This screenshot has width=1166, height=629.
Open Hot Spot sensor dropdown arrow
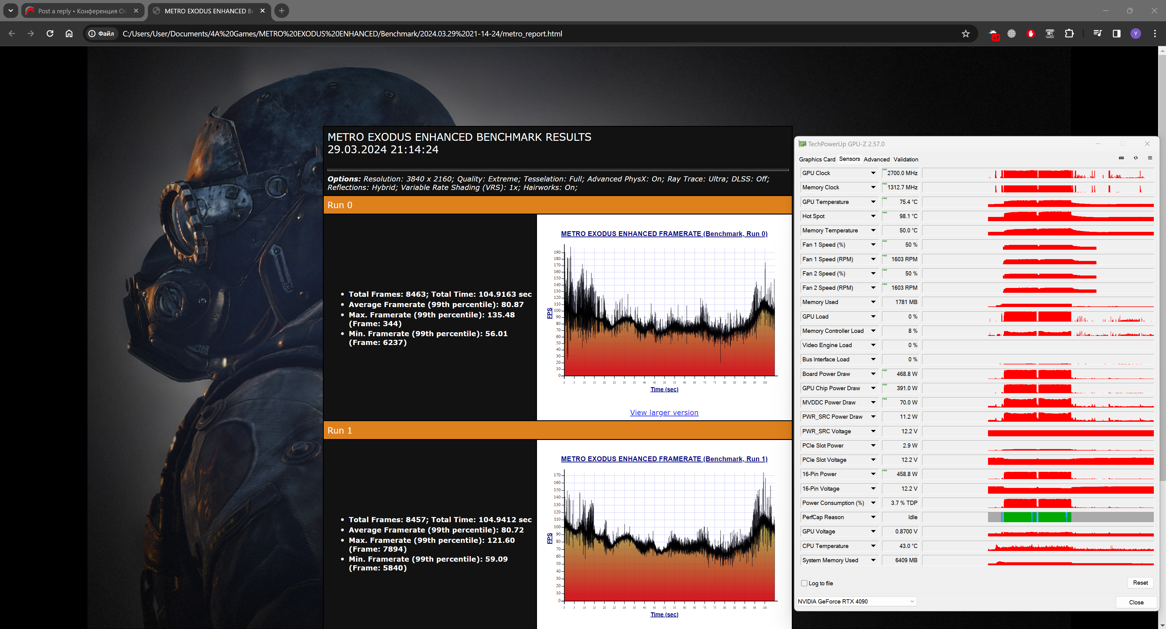click(x=873, y=216)
